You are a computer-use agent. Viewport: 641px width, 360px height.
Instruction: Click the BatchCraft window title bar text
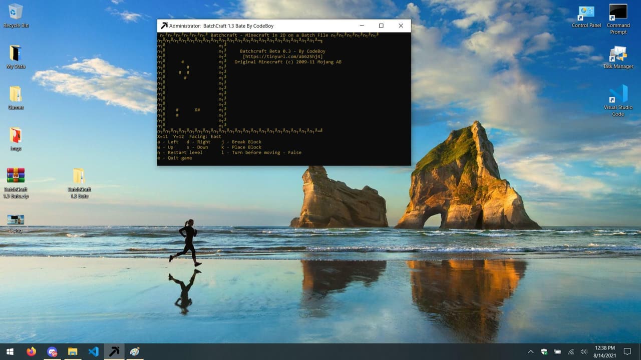click(221, 25)
